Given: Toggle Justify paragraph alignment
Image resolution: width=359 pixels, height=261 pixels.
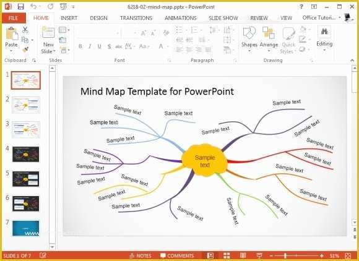Looking at the screenshot, I should [x=208, y=49].
